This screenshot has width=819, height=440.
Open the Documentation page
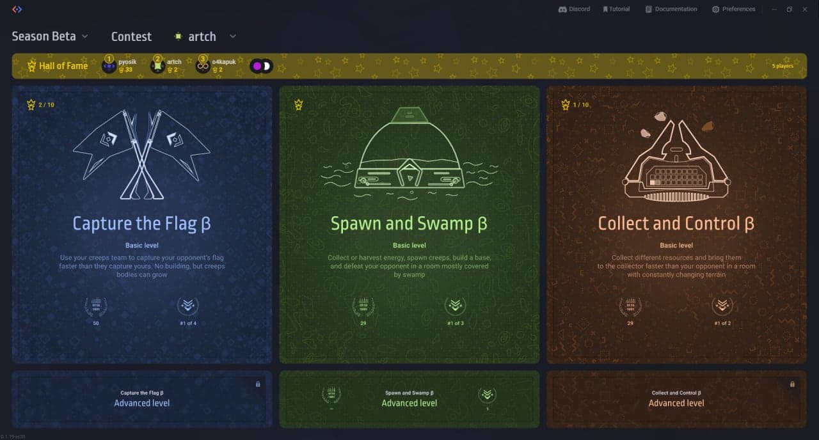tap(671, 10)
